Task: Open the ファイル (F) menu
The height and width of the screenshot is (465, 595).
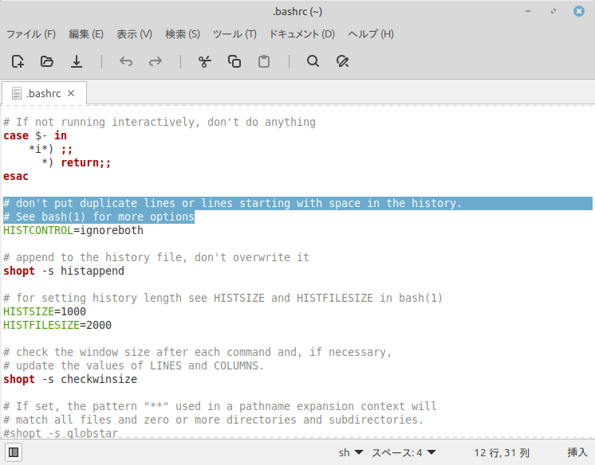Action: pos(31,34)
